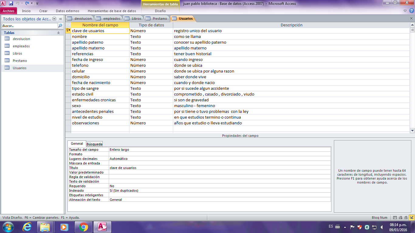
Task: Open Google Chrome from the taskbar
Action: [x=84, y=227]
